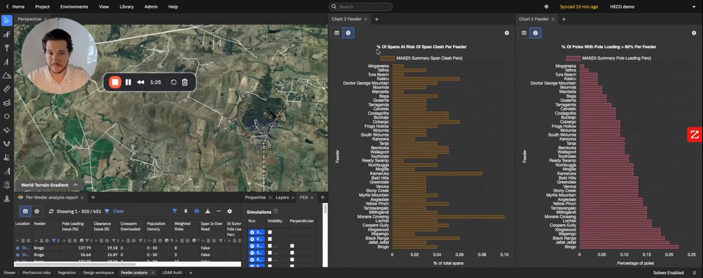The height and width of the screenshot is (278, 703).
Task: Toggle perpendicular checkbox of third simulation run
Action: coord(292,246)
